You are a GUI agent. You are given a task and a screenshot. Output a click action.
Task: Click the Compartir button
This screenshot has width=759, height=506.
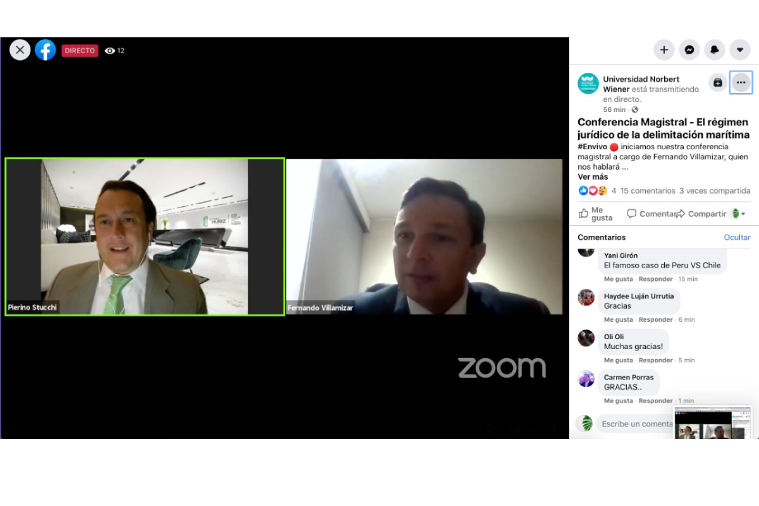pyautogui.click(x=701, y=214)
